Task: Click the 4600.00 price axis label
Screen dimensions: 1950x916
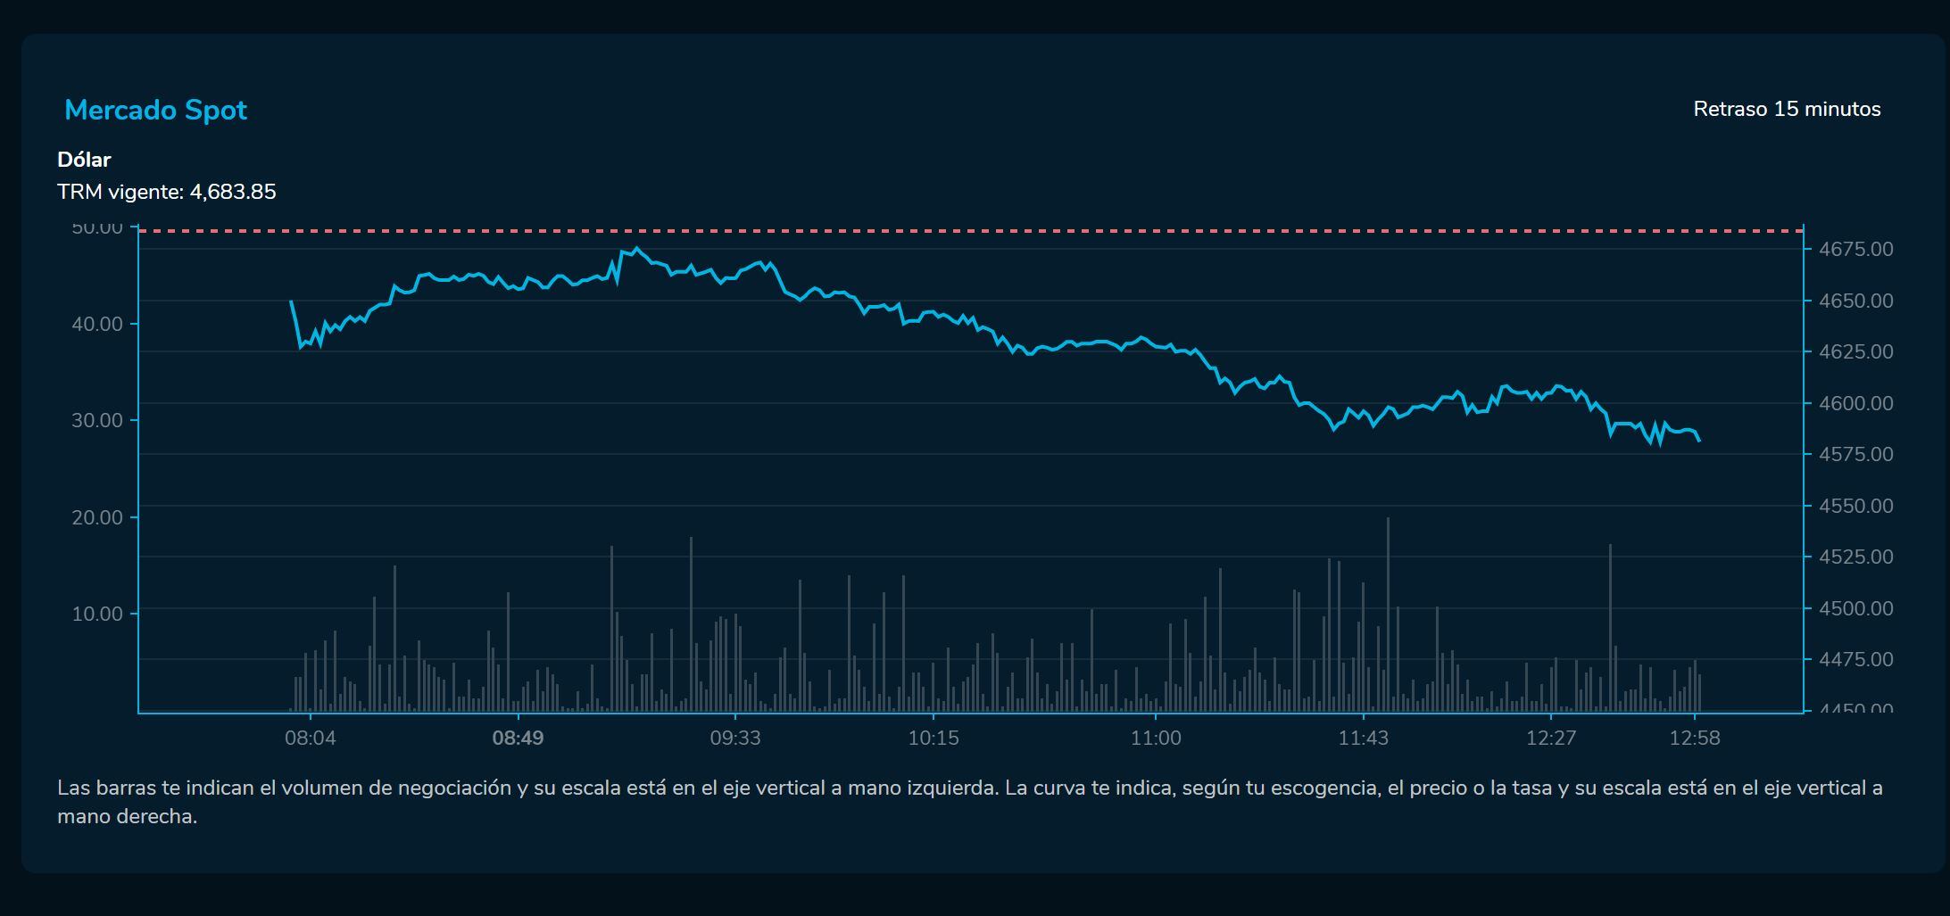Action: [x=1855, y=404]
